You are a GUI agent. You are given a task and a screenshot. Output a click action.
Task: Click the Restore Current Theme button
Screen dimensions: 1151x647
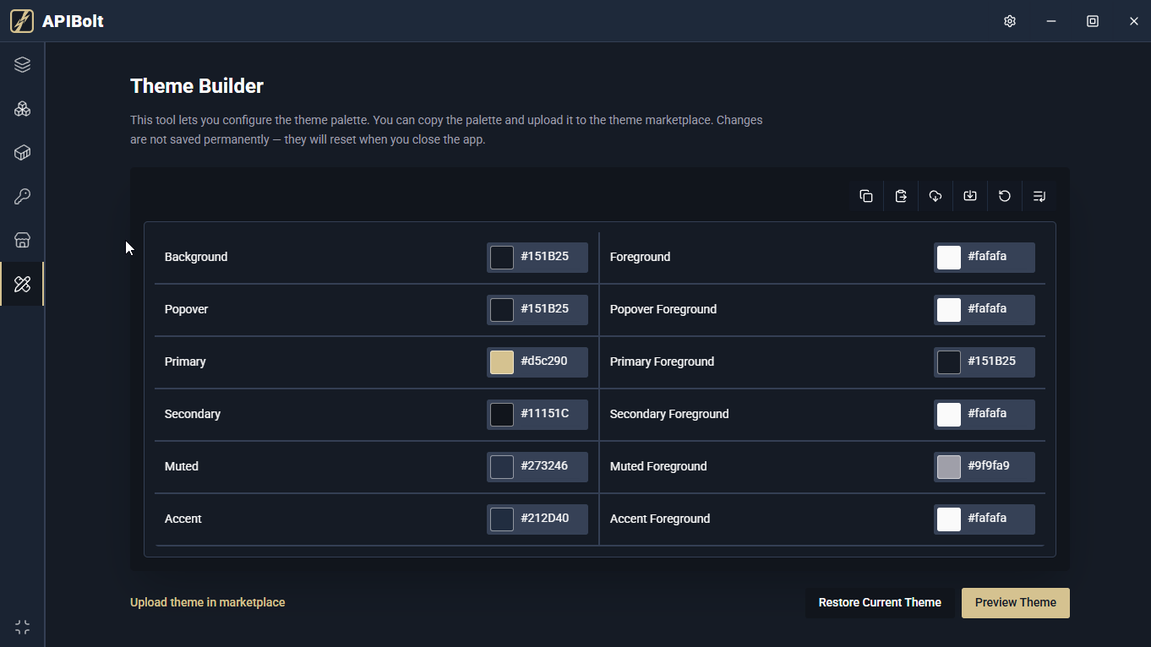click(x=880, y=603)
